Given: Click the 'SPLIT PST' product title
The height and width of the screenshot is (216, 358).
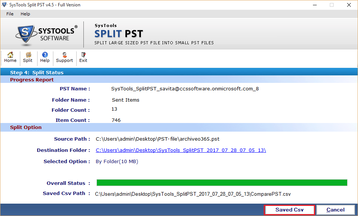Looking at the screenshot, I should click(119, 34).
